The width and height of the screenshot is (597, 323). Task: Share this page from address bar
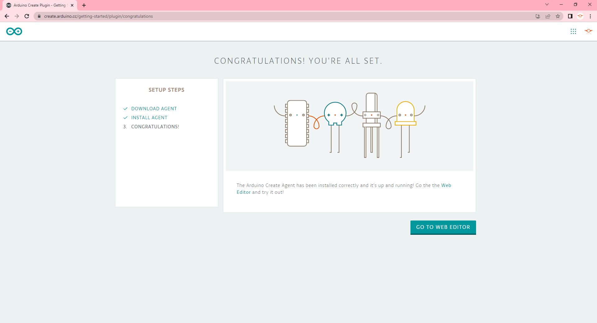pos(548,16)
